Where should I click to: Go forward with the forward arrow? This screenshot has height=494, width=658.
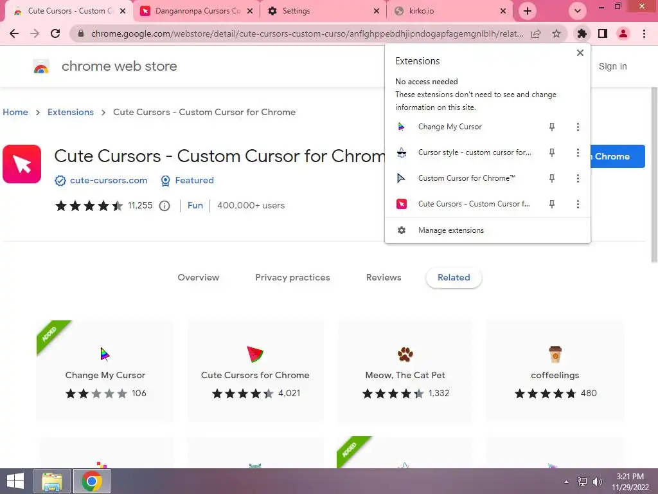[x=35, y=33]
